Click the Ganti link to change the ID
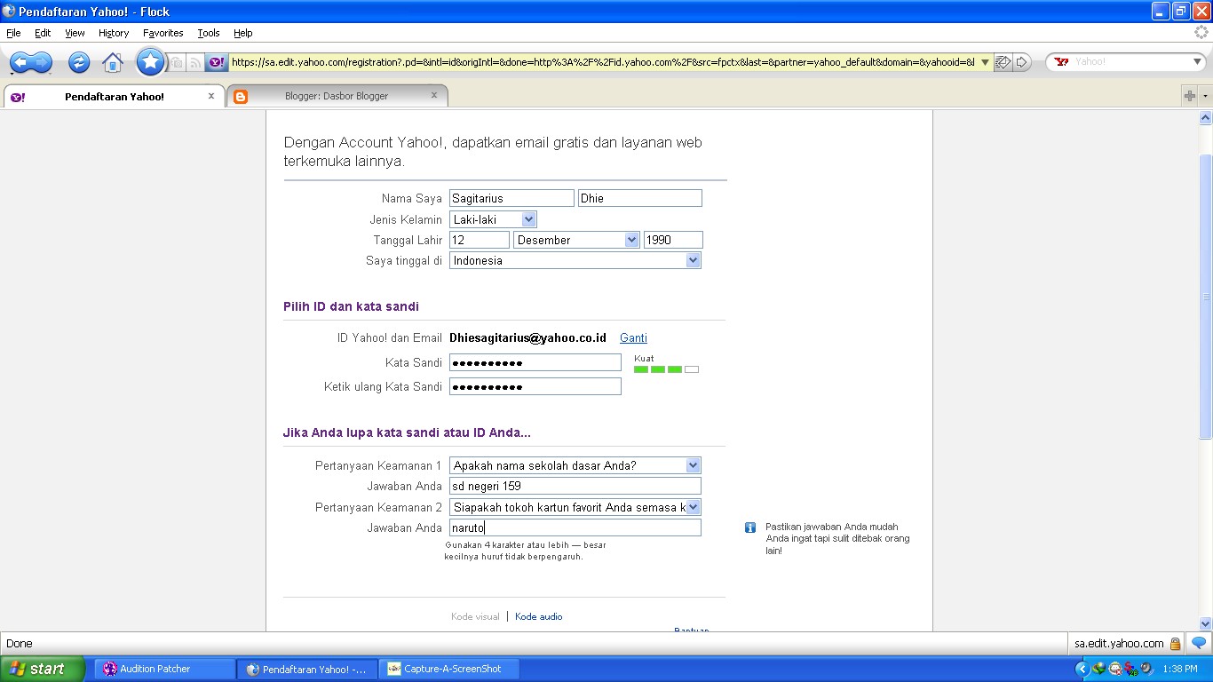Image resolution: width=1213 pixels, height=682 pixels. [633, 338]
